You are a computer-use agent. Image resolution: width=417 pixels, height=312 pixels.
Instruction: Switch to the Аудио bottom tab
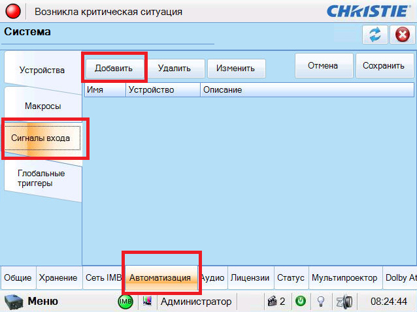(213, 278)
